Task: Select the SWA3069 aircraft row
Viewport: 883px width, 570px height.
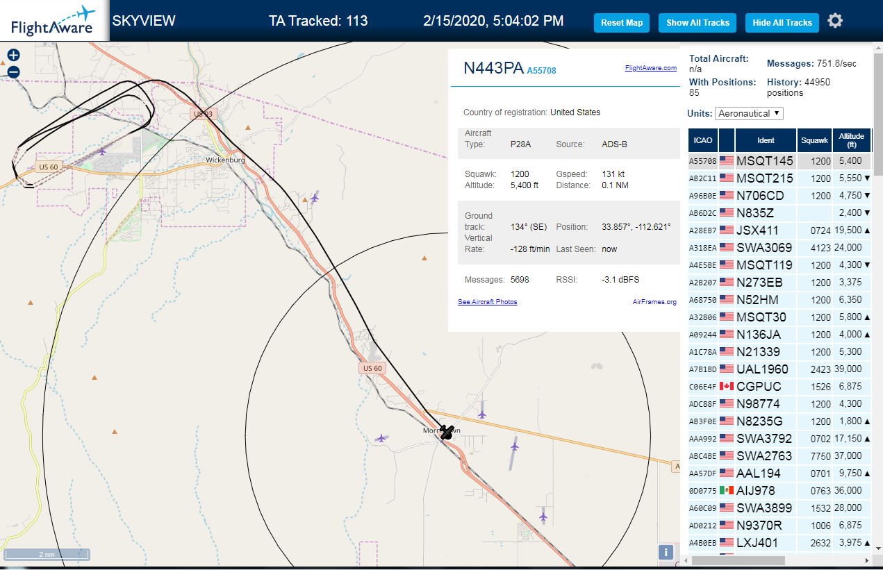Action: point(778,248)
